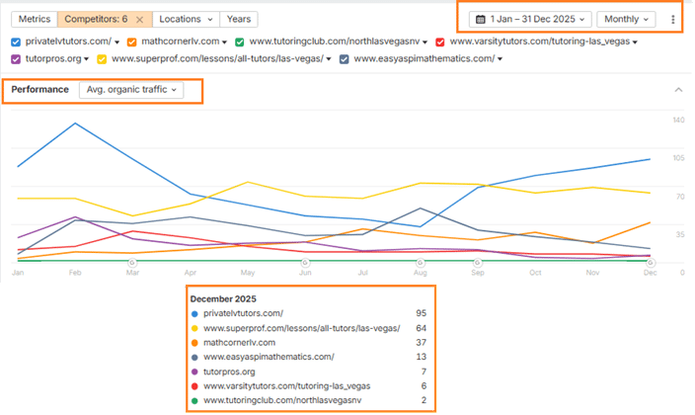Open the Avg. organic traffic metric dropdown
Image resolution: width=695 pixels, height=415 pixels.
(x=131, y=90)
